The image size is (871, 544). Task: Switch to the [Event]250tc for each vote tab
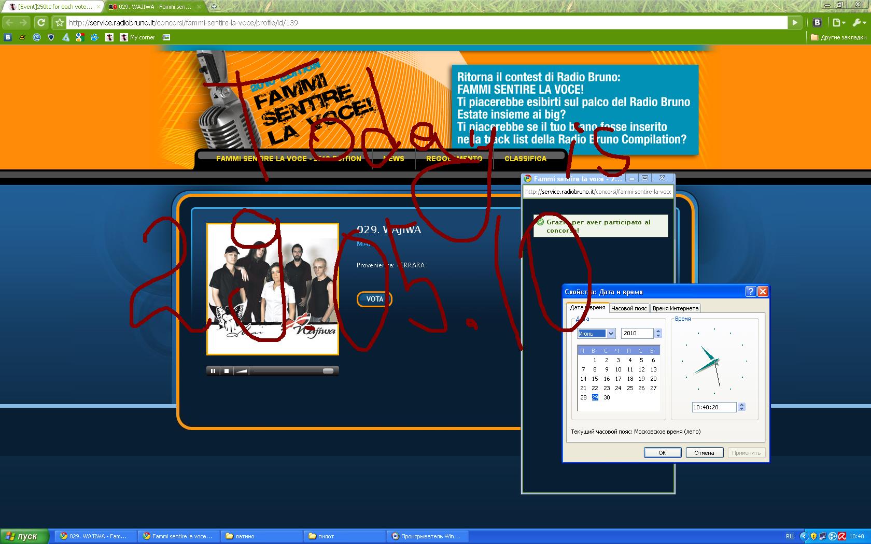(54, 7)
